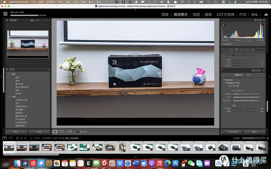271x169 pixels.
Task: Open the 制造商 Sigma dropdown
Action: click(247, 94)
